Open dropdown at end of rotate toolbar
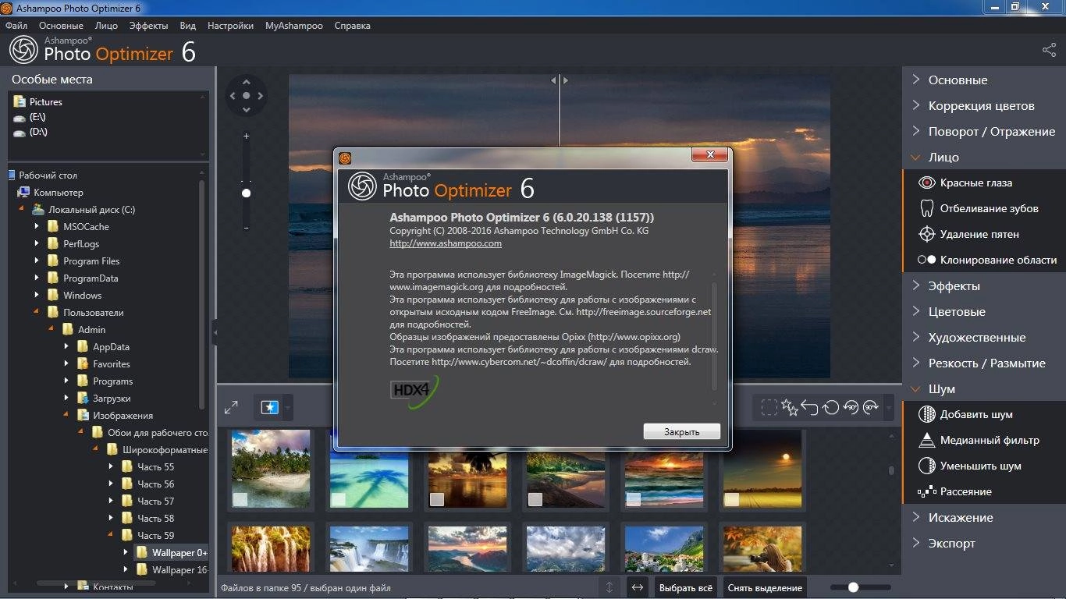Viewport: 1066px width, 599px height. pos(888,407)
